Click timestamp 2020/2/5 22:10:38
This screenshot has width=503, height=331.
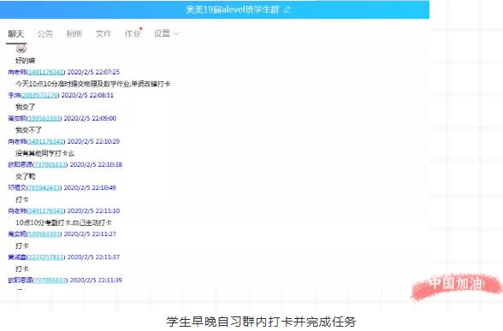(x=96, y=164)
